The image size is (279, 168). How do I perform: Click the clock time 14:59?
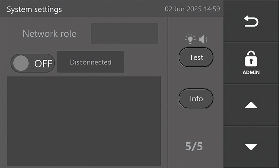[x=212, y=9]
